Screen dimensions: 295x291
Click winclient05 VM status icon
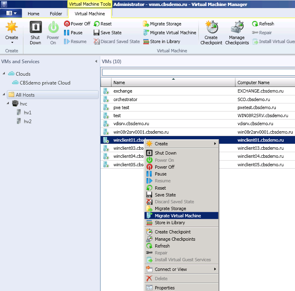click(106, 164)
